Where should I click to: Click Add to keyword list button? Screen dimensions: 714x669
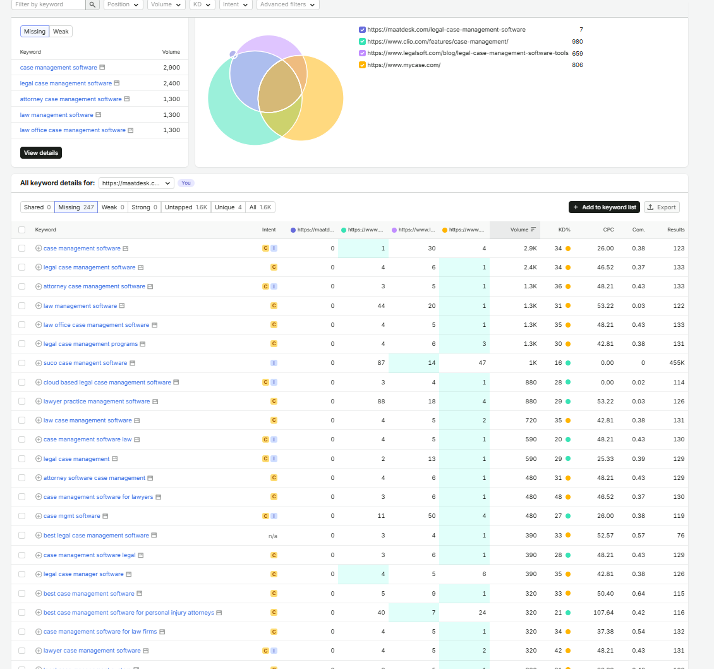pyautogui.click(x=604, y=207)
